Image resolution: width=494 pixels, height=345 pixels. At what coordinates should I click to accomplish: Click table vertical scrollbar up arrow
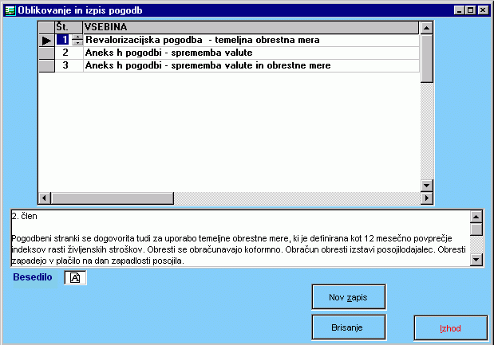(x=427, y=28)
